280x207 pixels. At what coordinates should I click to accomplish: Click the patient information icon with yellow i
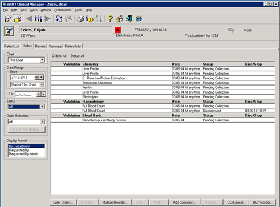(90, 19)
